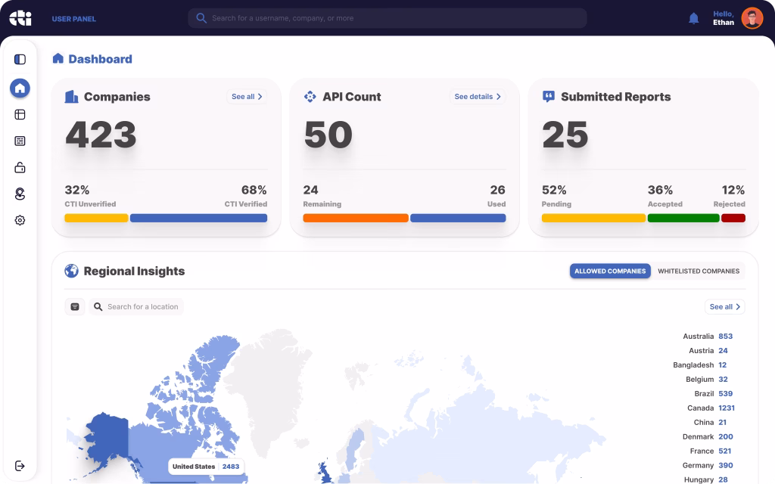
Task: Click the 25 submitted reports number
Action: click(x=565, y=135)
